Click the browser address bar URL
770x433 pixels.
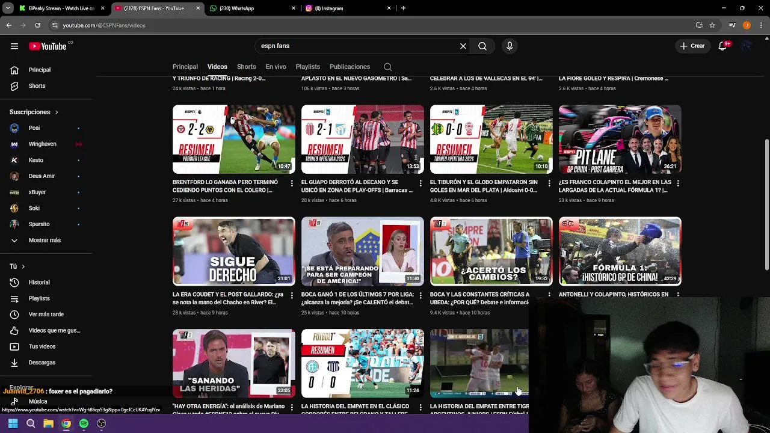coord(104,25)
